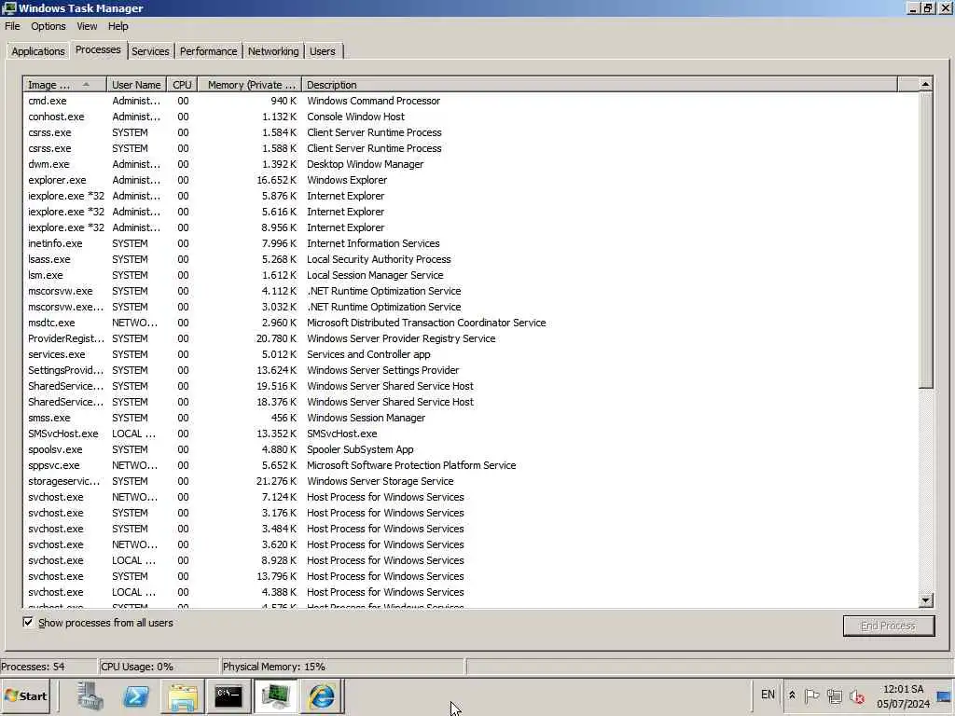
Task: Switch to the Applications tab
Action: click(37, 51)
